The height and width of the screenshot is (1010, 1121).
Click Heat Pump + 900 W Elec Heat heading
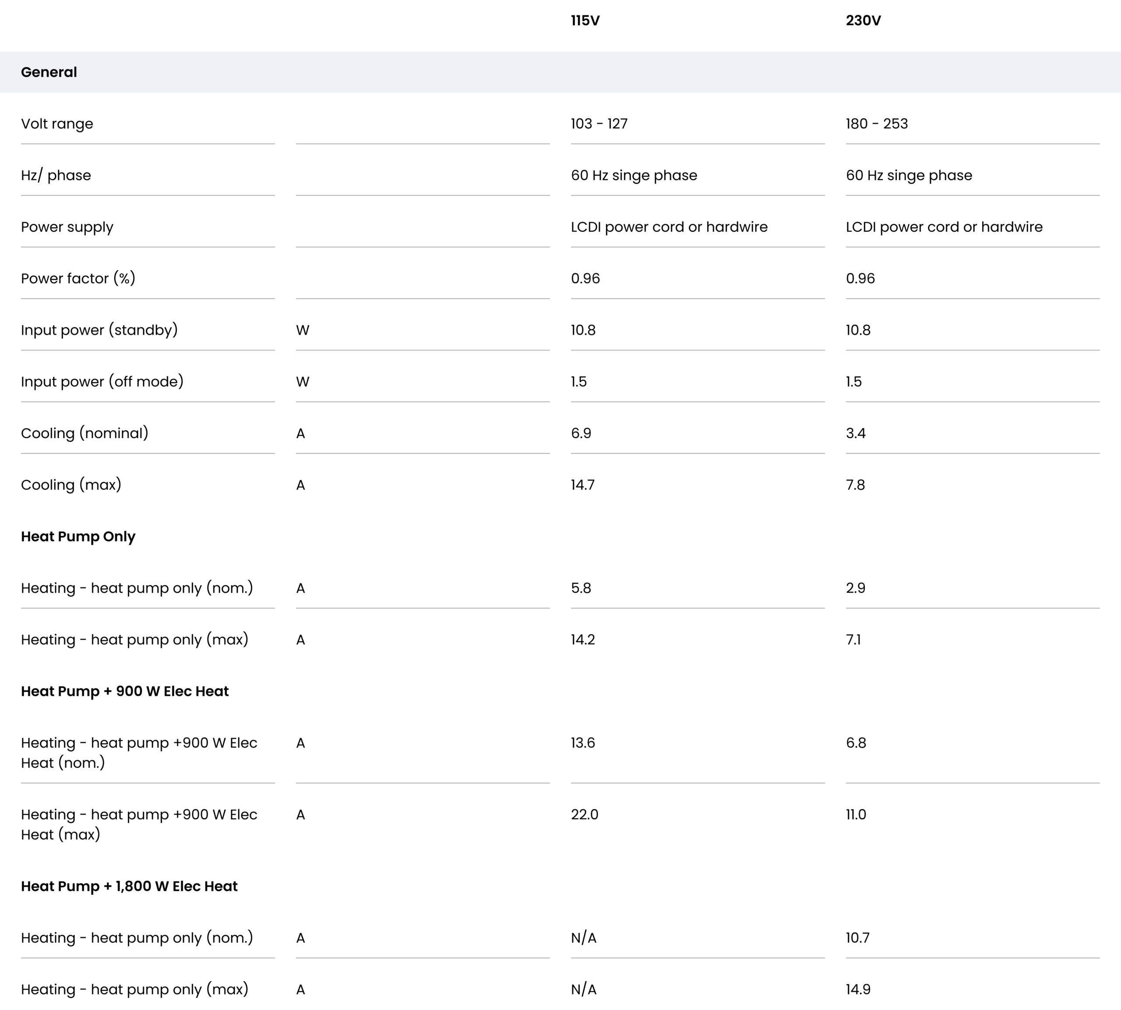[125, 692]
